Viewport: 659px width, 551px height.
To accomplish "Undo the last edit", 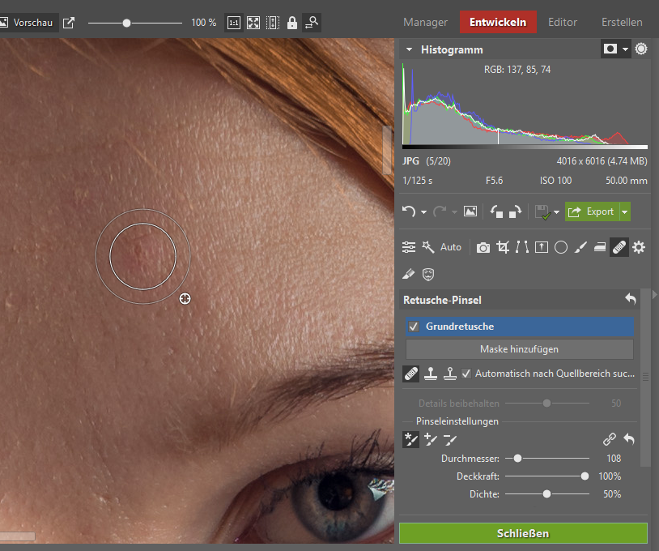I will coord(409,211).
